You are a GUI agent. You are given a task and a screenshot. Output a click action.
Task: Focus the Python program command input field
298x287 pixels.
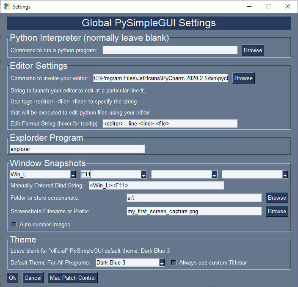tap(170, 50)
